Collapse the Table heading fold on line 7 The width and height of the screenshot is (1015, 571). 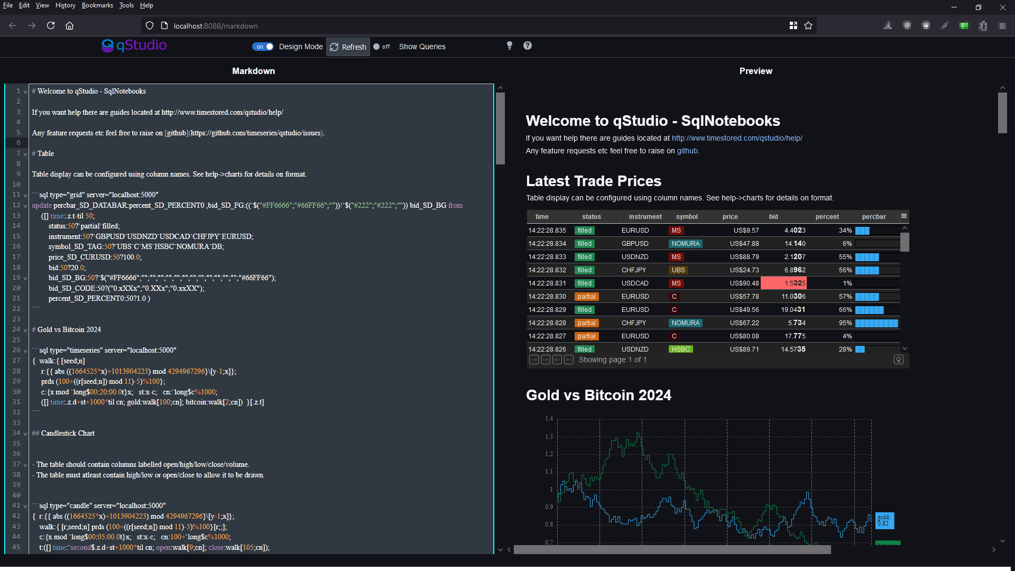coord(25,154)
